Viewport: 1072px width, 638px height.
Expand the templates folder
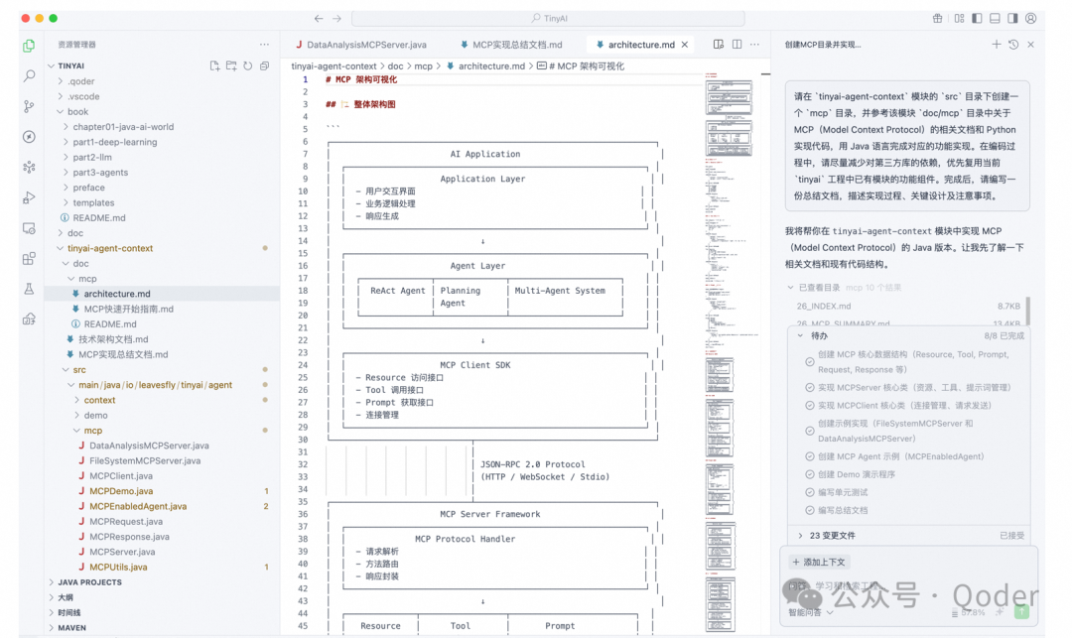point(93,202)
